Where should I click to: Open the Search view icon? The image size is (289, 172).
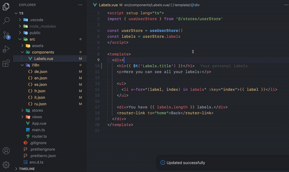click(6, 21)
